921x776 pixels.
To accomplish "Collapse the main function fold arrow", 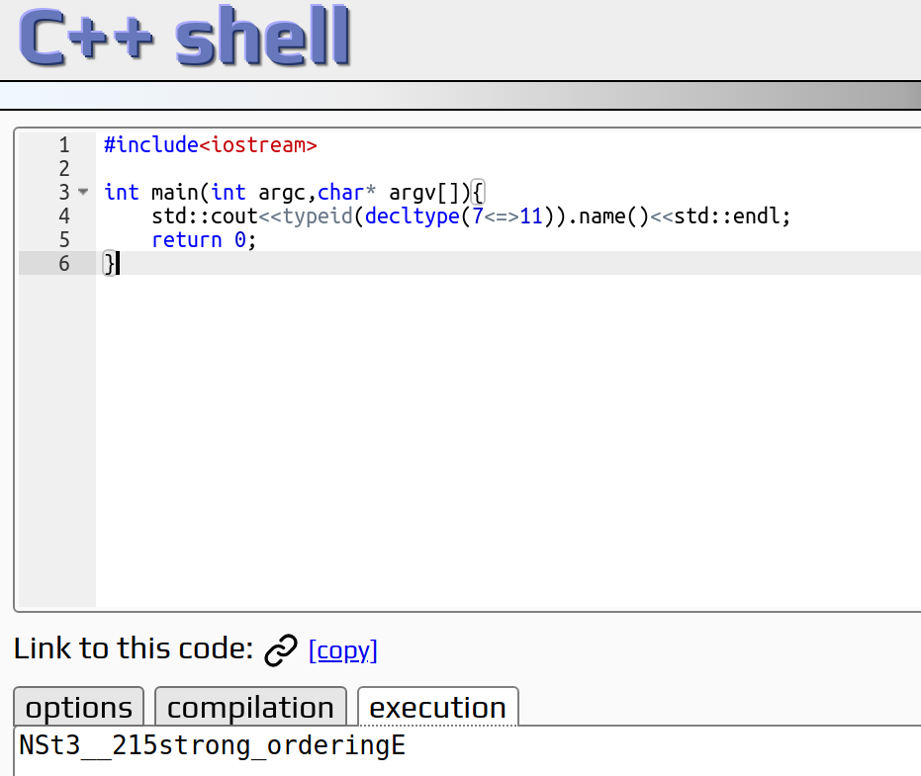I will (x=83, y=192).
